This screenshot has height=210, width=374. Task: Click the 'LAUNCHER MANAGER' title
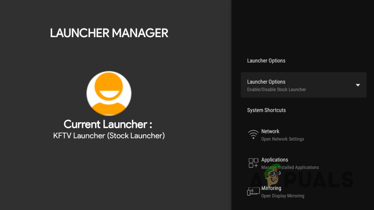click(x=109, y=33)
